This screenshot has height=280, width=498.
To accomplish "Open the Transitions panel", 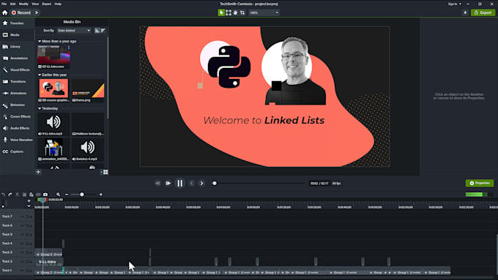I will (17, 81).
